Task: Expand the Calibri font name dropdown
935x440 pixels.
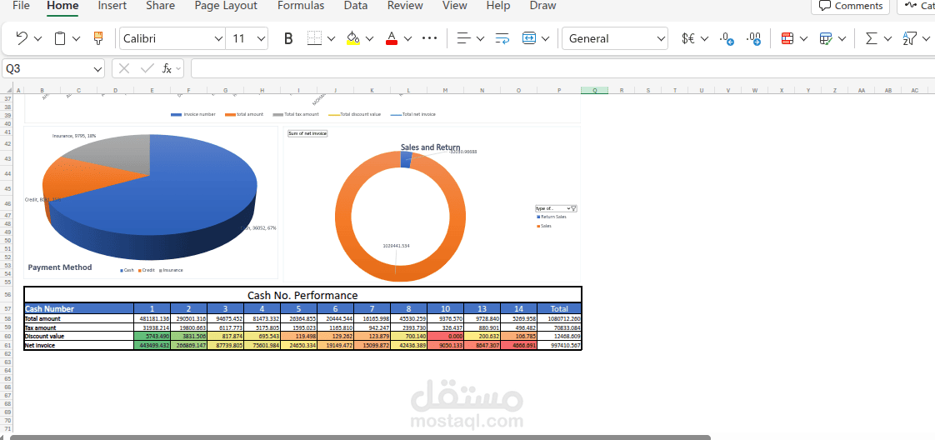Action: pos(173,39)
